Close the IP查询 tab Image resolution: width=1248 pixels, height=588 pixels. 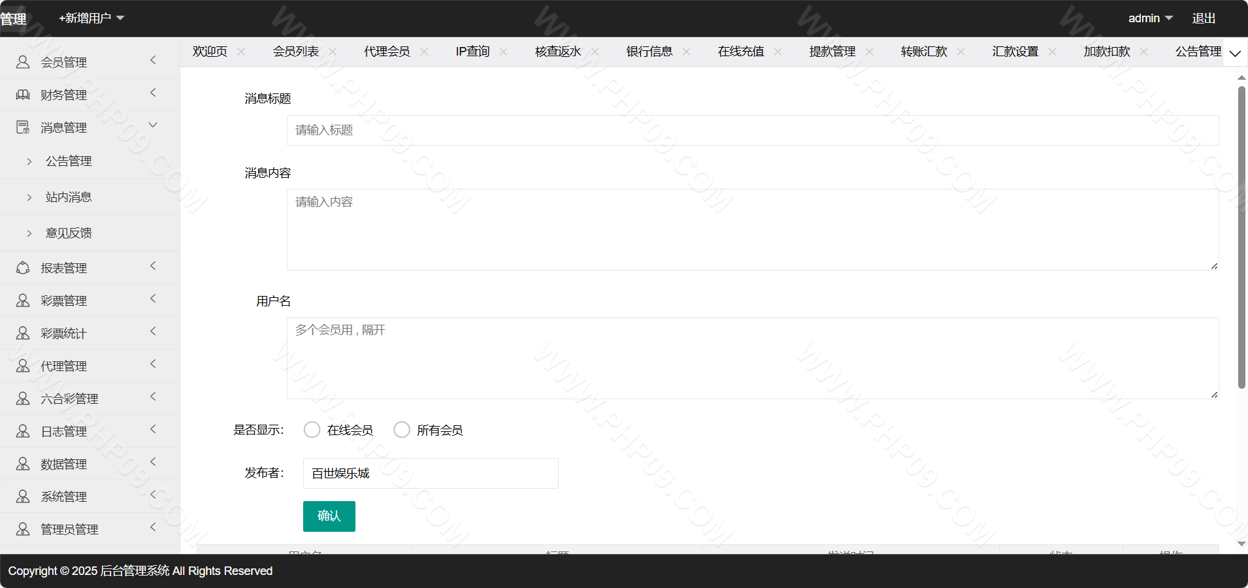point(503,52)
